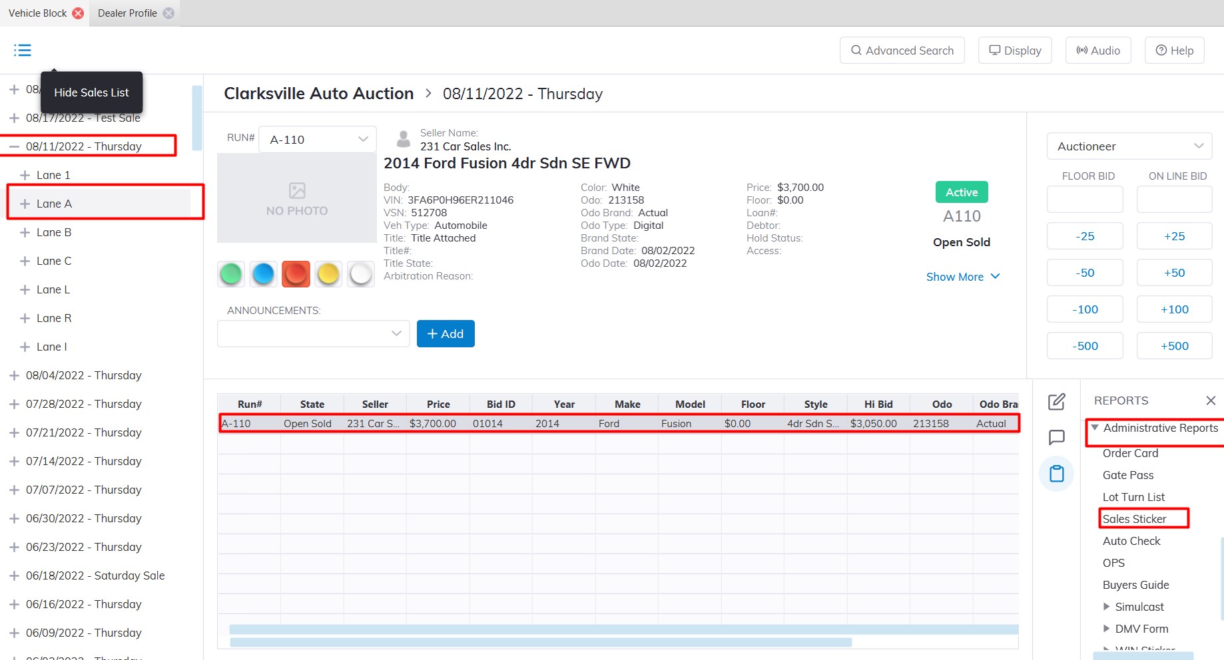This screenshot has width=1224, height=660.
Task: Click the No Photo vehicle placeholder
Action: 297,198
